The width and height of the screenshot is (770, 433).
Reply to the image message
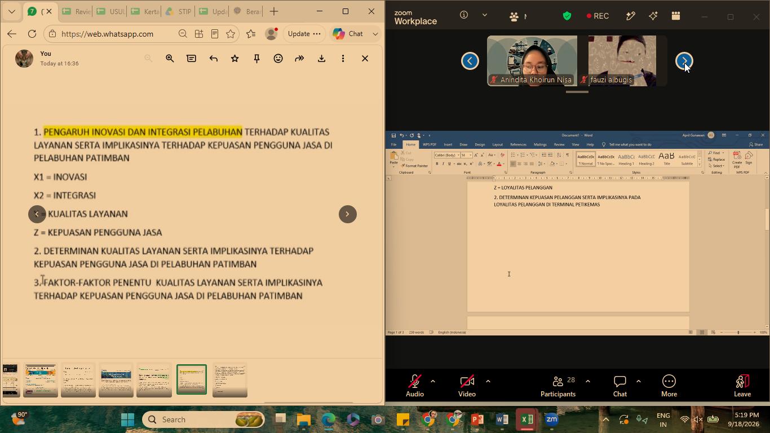point(213,58)
